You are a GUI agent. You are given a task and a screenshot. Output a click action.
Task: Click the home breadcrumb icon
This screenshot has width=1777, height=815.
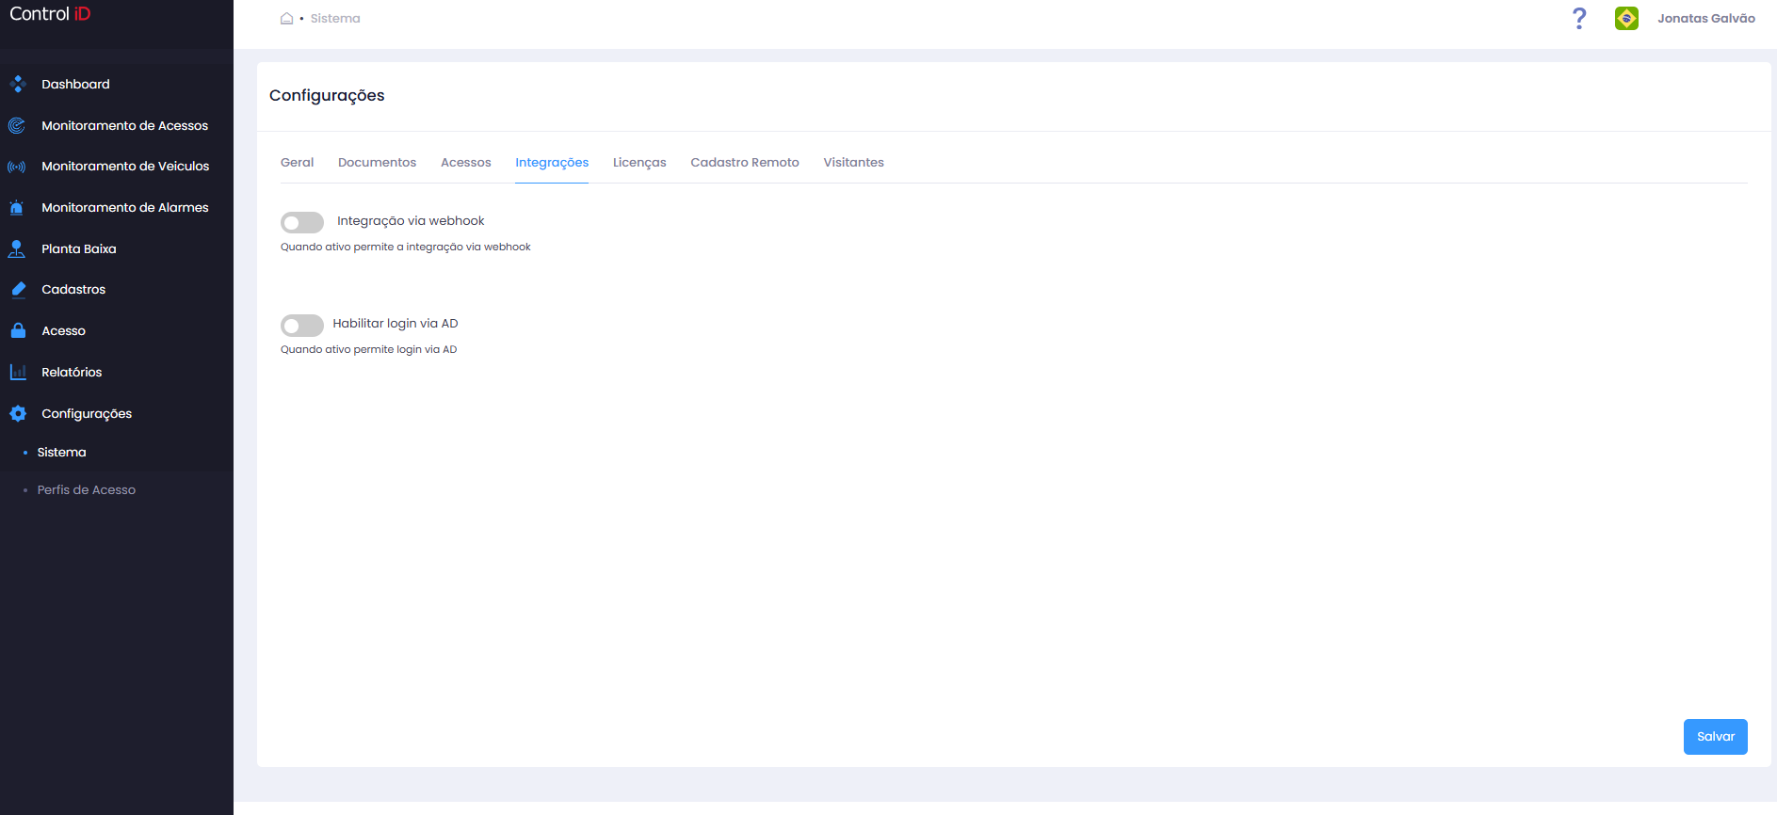coord(286,18)
